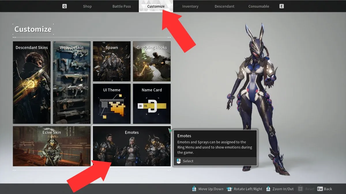Click the Move Up/Down mouse icon
The height and width of the screenshot is (194, 346).
pyautogui.click(x=194, y=189)
